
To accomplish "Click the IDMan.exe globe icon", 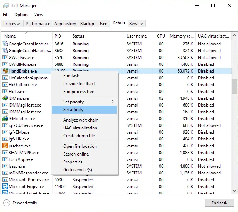I will click(x=5, y=98).
